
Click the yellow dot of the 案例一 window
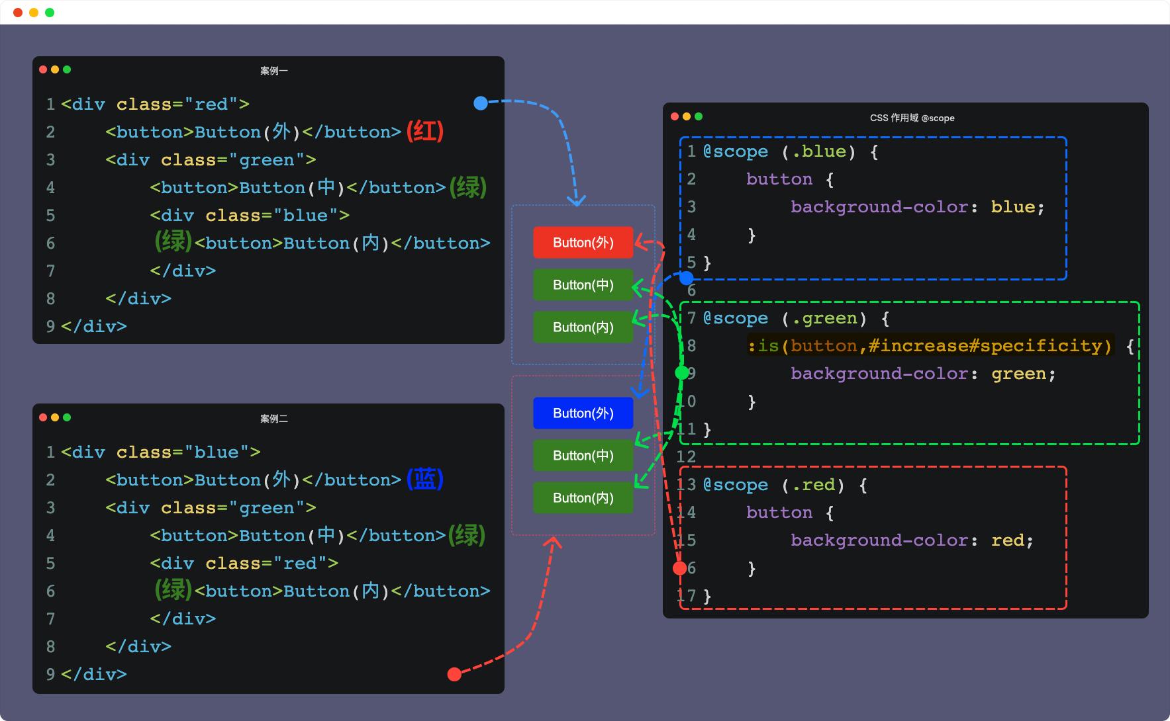[x=55, y=69]
